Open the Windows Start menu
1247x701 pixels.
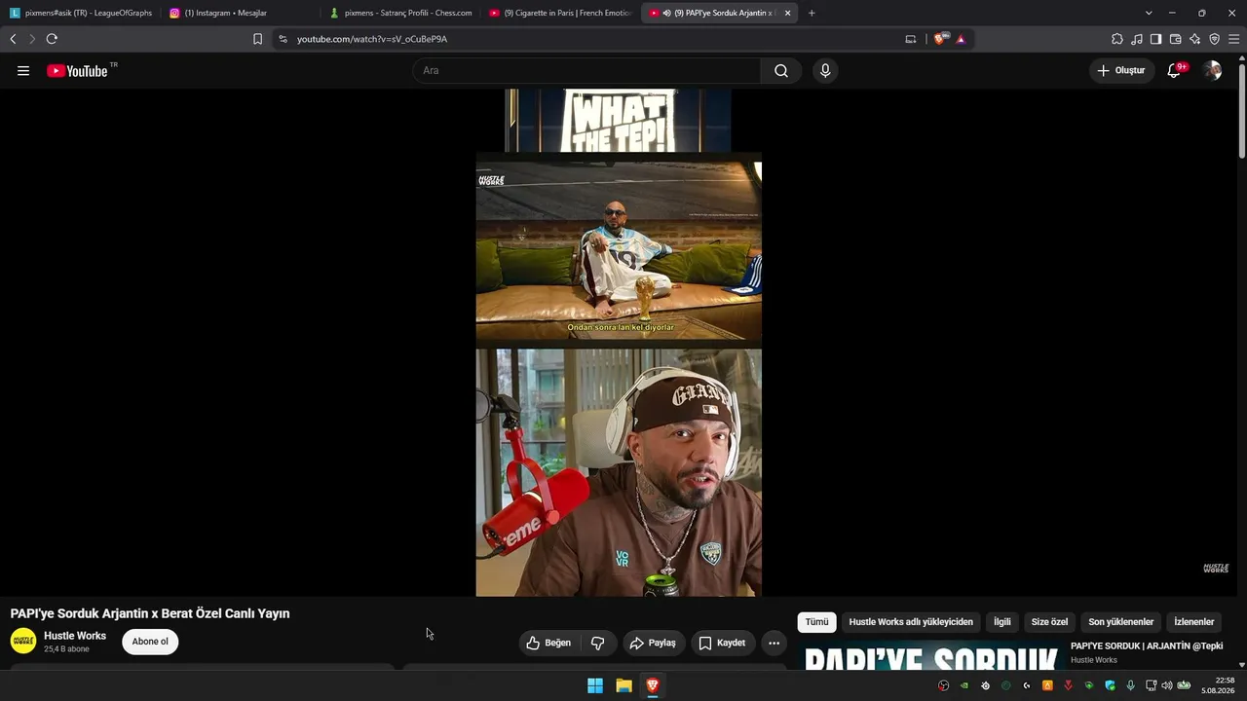[595, 685]
